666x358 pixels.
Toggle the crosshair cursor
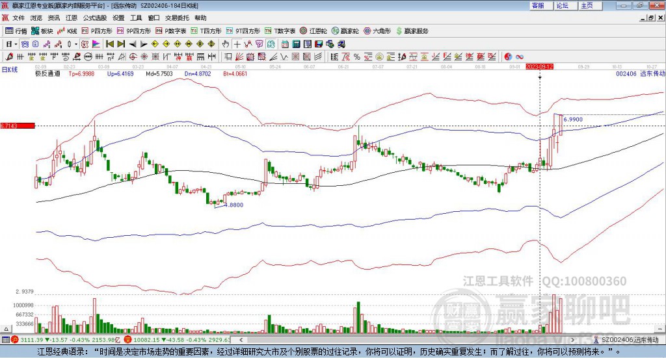point(237,44)
